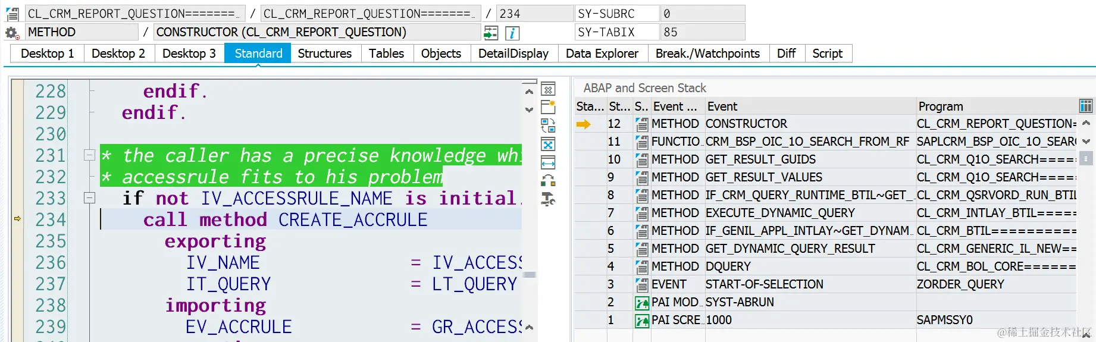This screenshot has height=342, width=1096.
Task: Click full-screen blue cross icon in toolbar
Action: click(x=548, y=145)
